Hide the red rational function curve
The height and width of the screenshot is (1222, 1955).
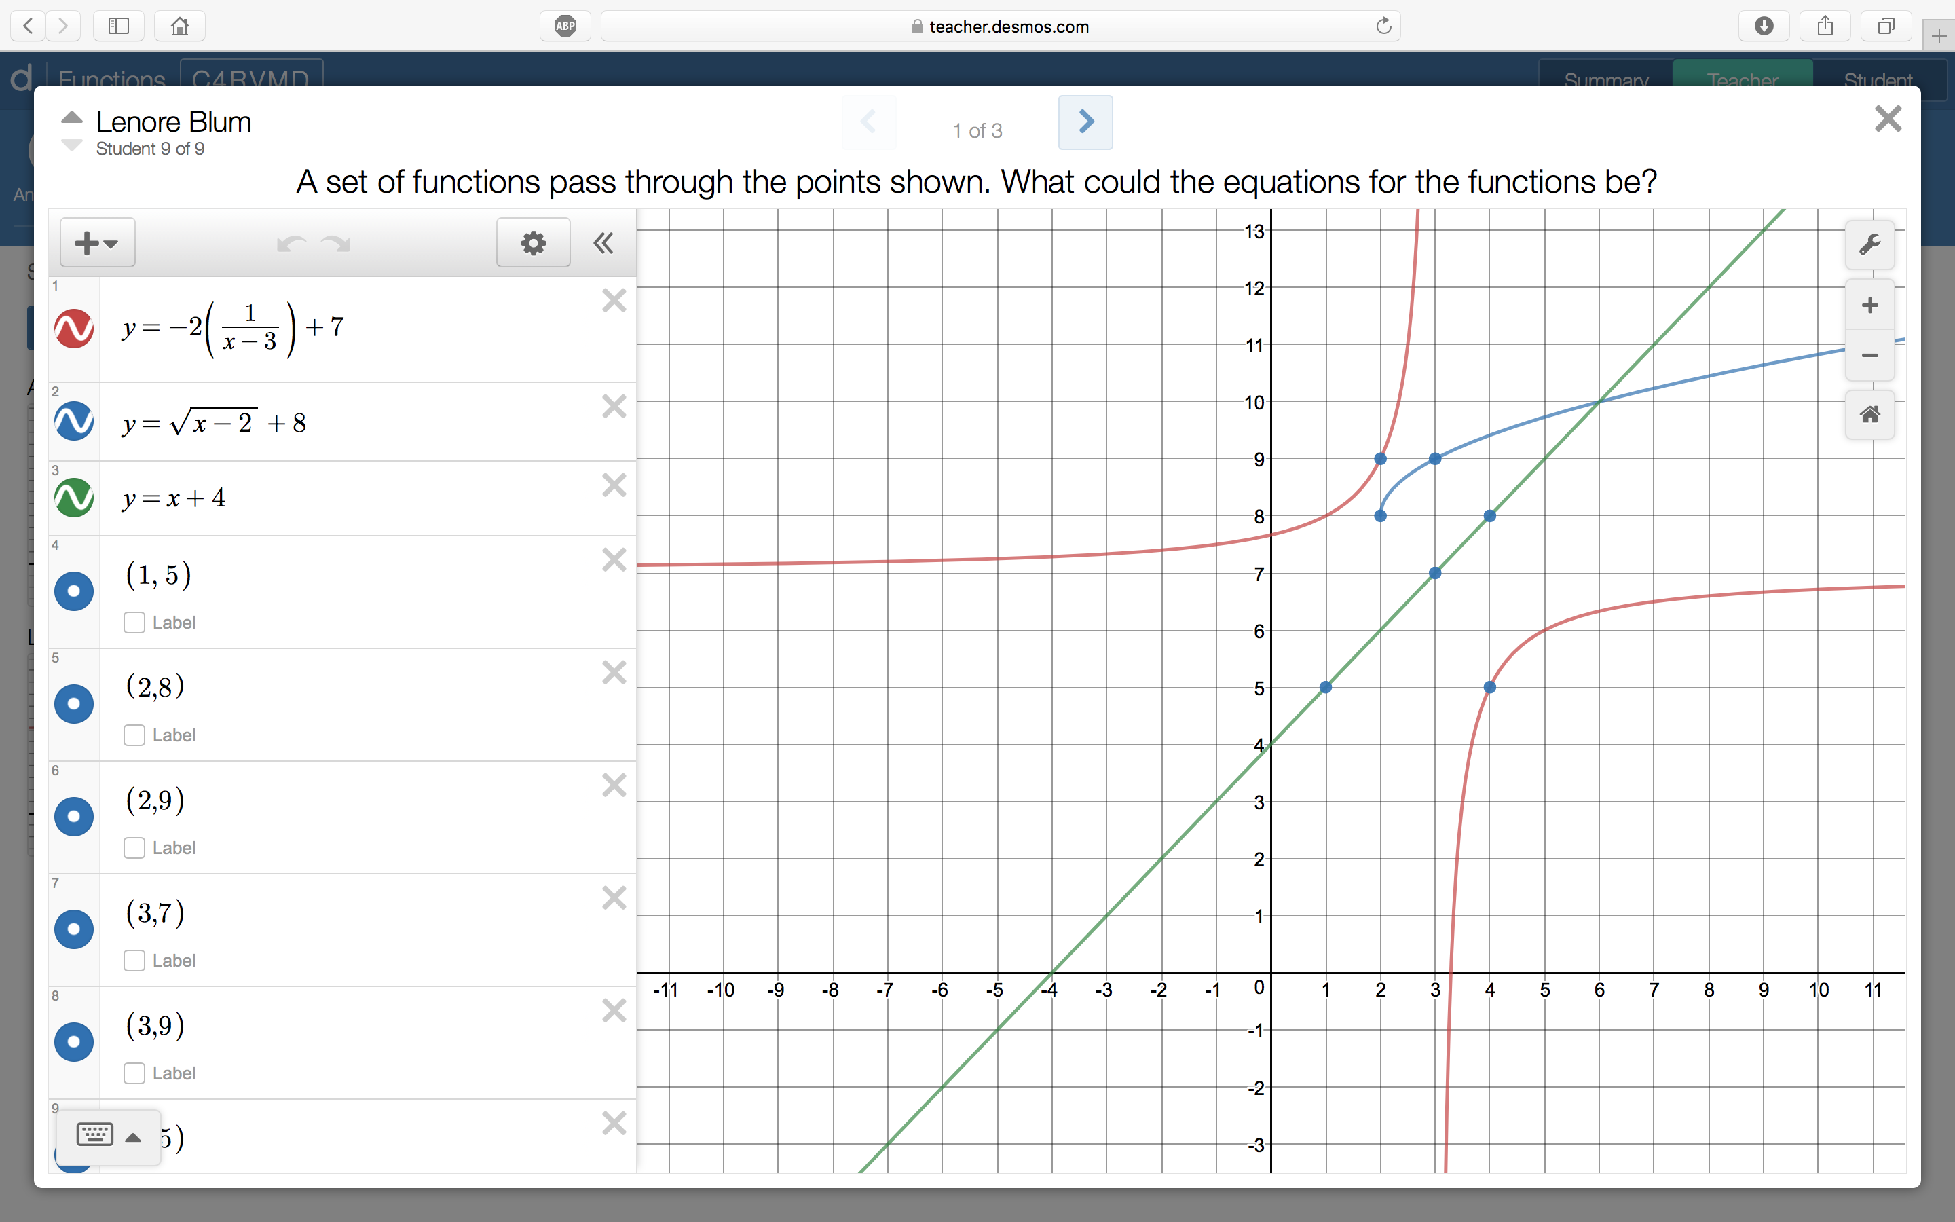click(73, 329)
